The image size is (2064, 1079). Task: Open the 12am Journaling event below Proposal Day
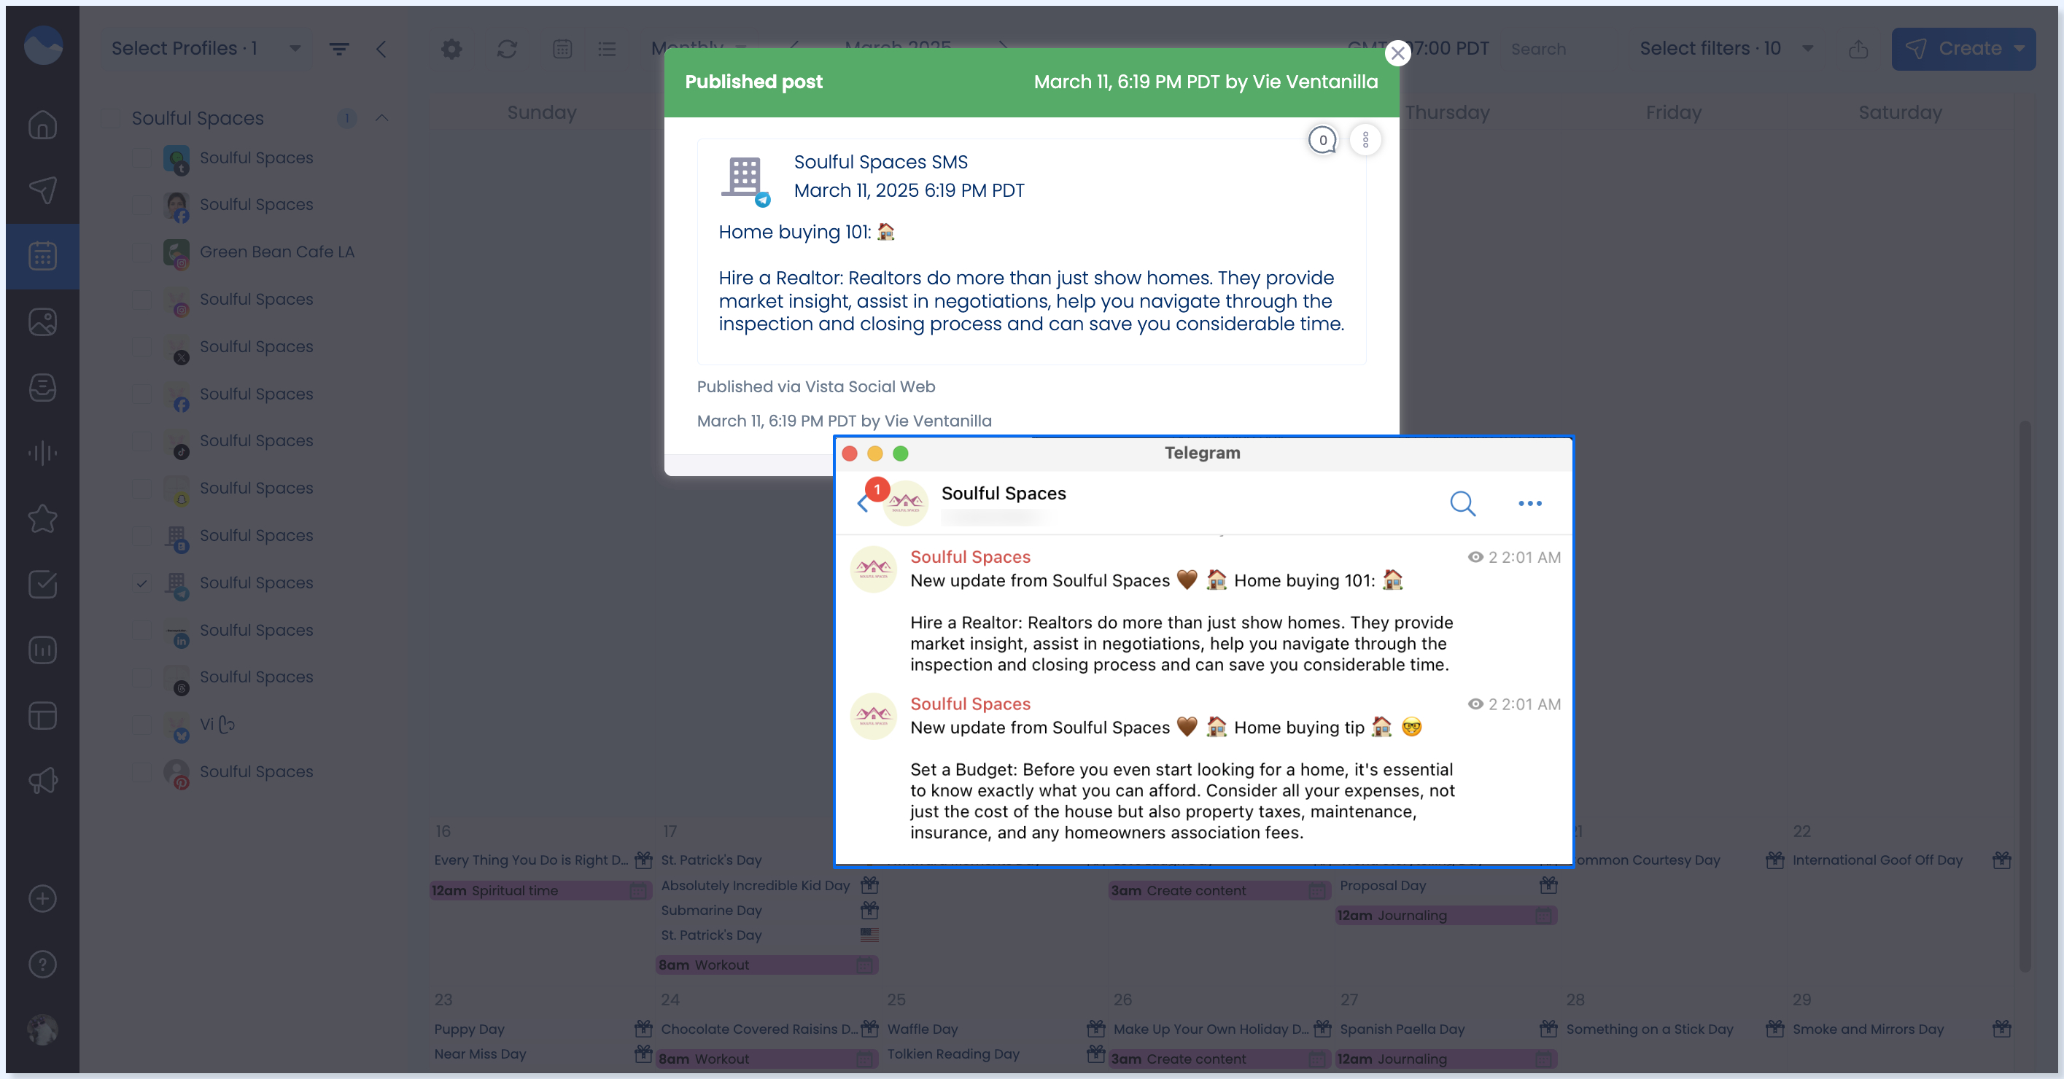pos(1446,915)
